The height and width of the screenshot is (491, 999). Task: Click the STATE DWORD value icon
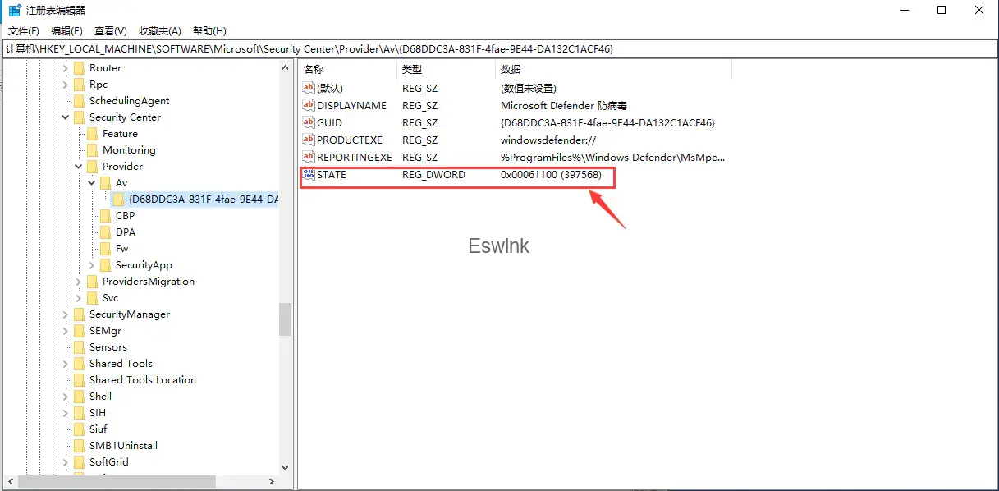coord(309,174)
